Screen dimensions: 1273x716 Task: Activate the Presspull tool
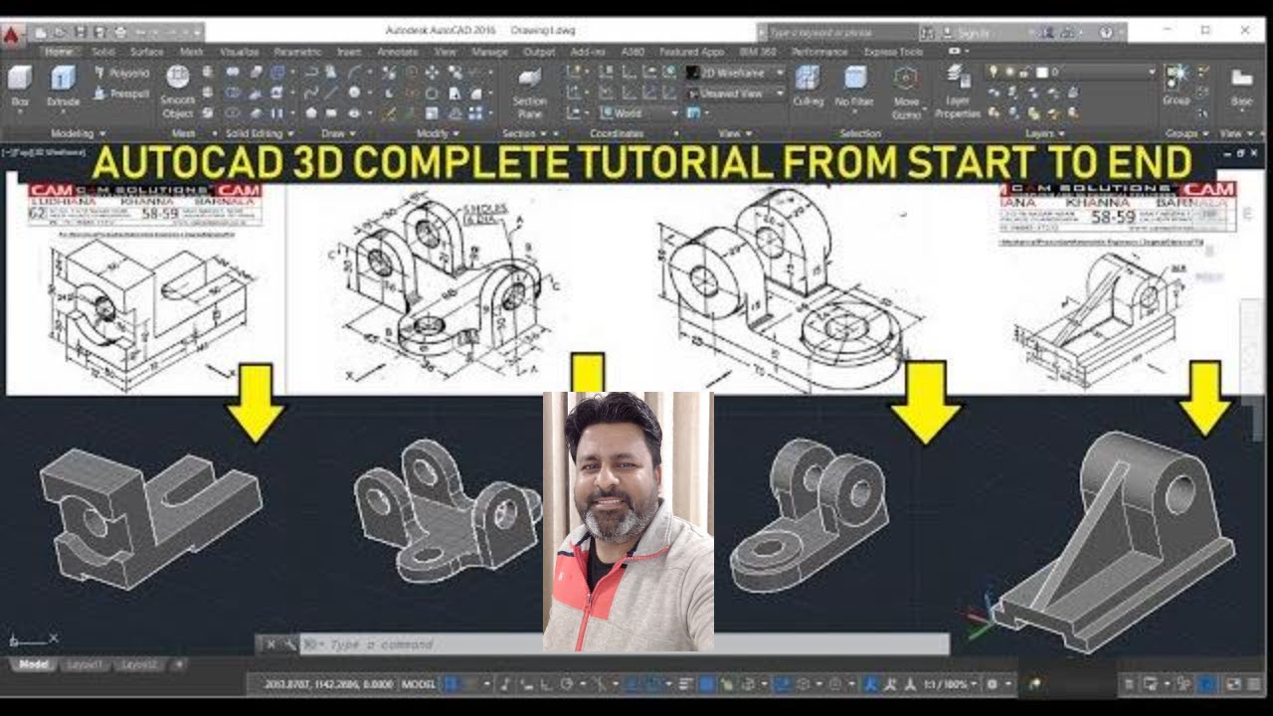(x=121, y=93)
